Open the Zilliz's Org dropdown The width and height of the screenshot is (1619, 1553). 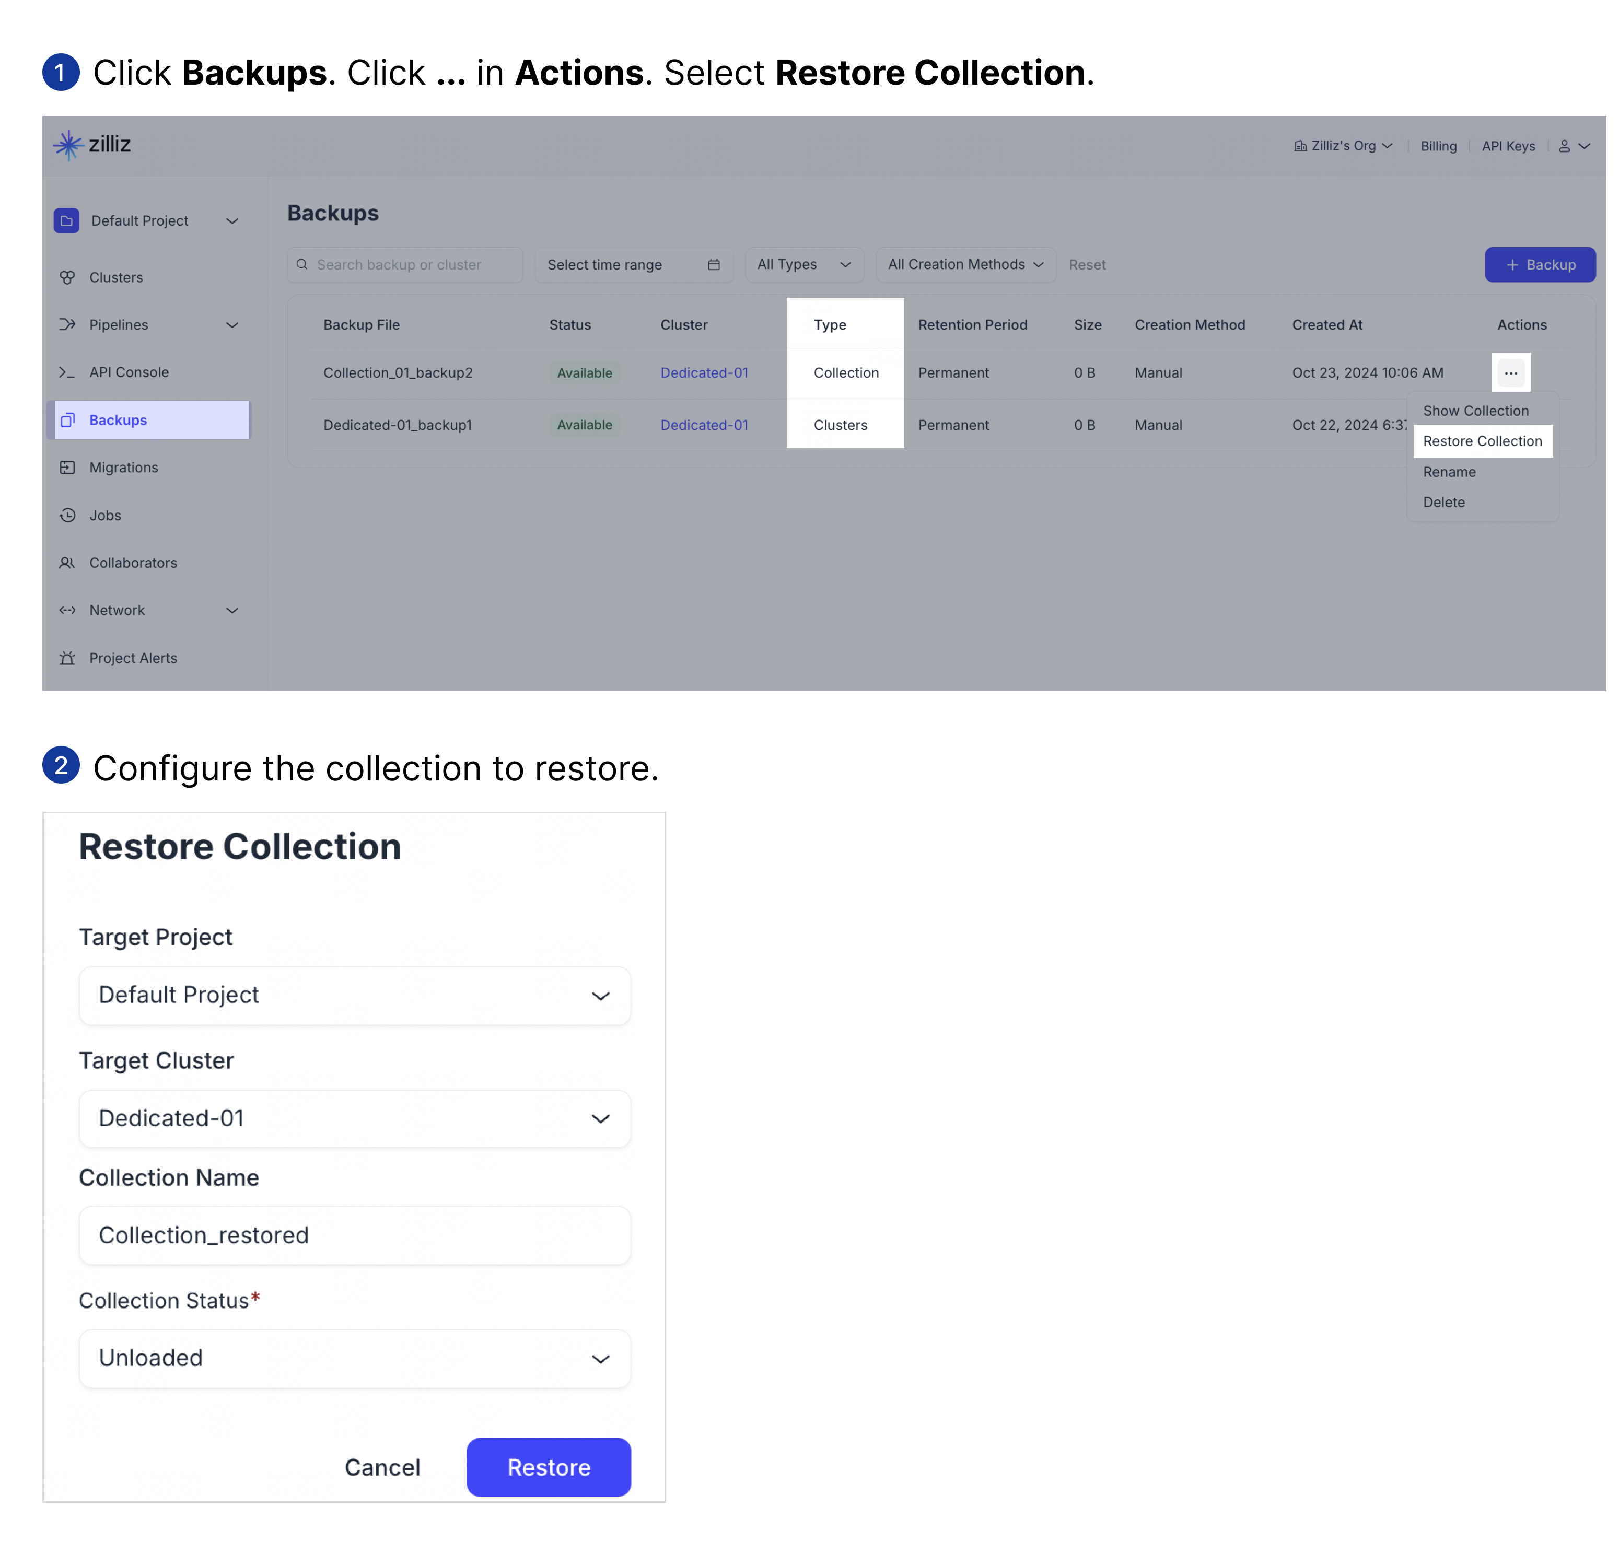coord(1343,146)
